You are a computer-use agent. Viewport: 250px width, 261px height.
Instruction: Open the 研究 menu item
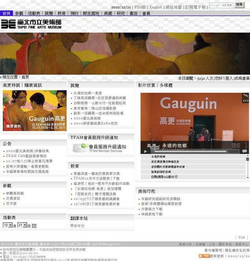pyautogui.click(x=120, y=13)
